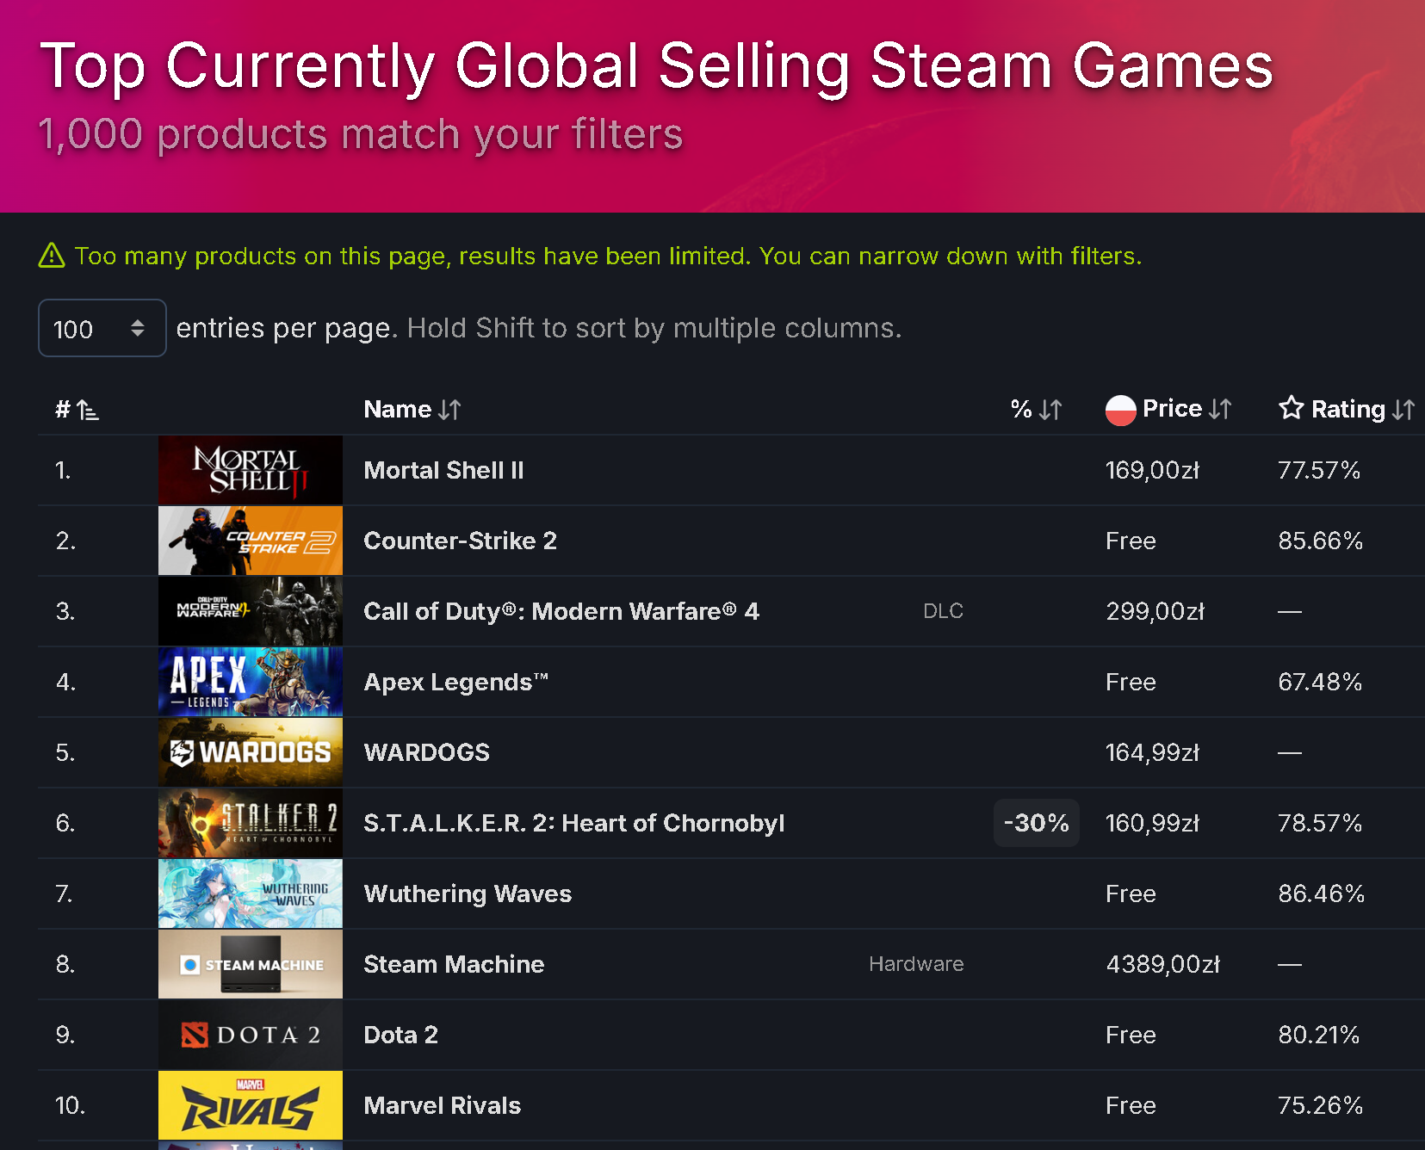1425x1150 pixels.
Task: Open the Marvel Rivals link
Action: pos(442,1105)
